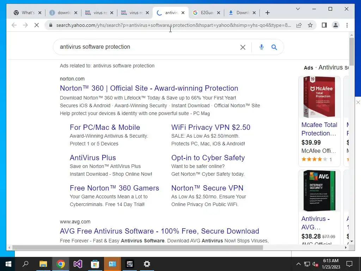The image size is (361, 271).
Task: Open the Antivirus - AVG product link
Action: [x=316, y=223]
